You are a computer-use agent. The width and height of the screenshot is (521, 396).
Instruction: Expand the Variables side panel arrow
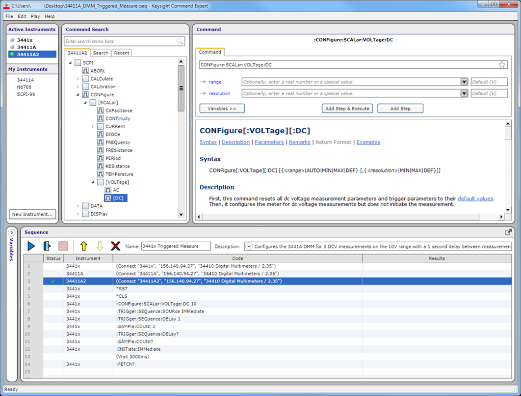[x=11, y=232]
